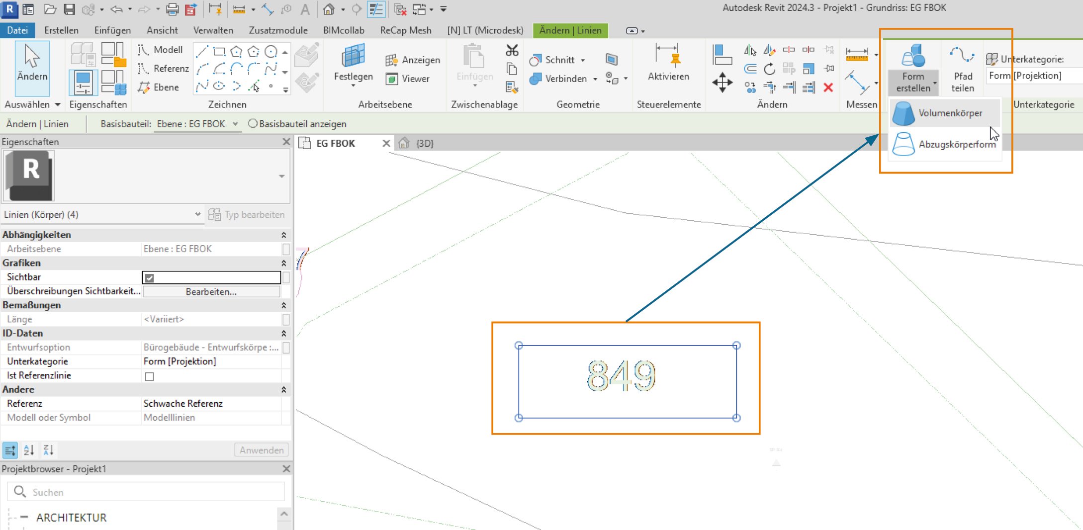Switch to the Erstellen ribbon tab
Image resolution: width=1083 pixels, height=530 pixels.
click(62, 30)
